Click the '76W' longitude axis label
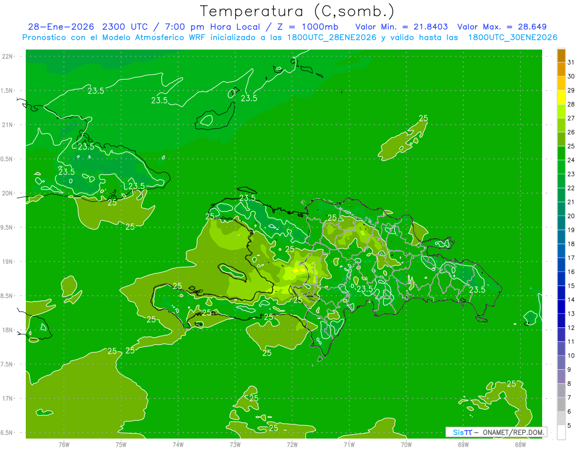This screenshot has height=451, width=584. [x=64, y=444]
